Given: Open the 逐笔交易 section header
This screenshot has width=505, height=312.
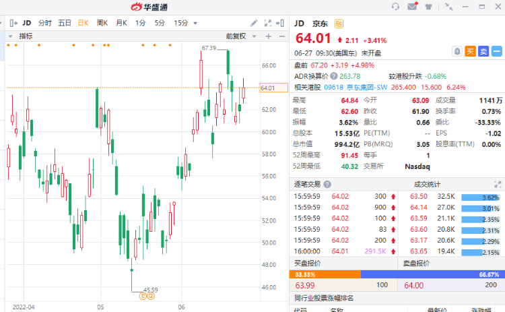Looking at the screenshot, I should point(307,185).
